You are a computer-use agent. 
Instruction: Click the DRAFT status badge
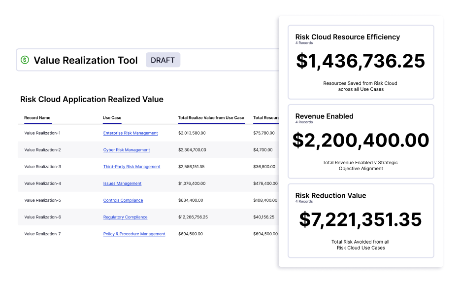(163, 60)
